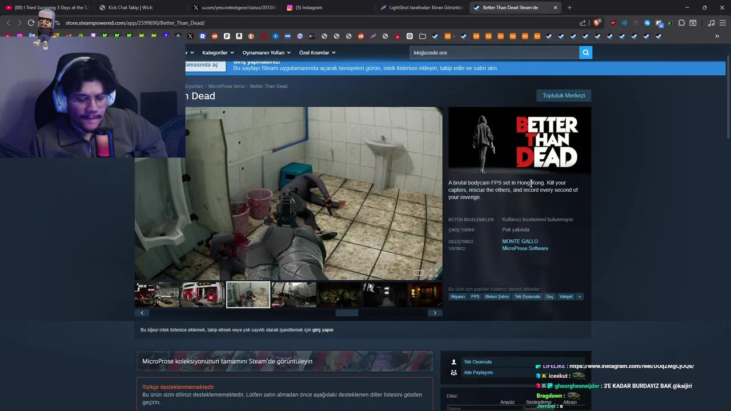Open the Better Than Dead capsule image
731x411 pixels.
[520, 140]
